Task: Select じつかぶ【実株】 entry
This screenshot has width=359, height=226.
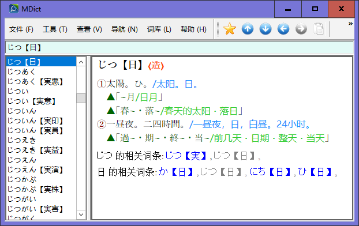Action: click(41, 189)
